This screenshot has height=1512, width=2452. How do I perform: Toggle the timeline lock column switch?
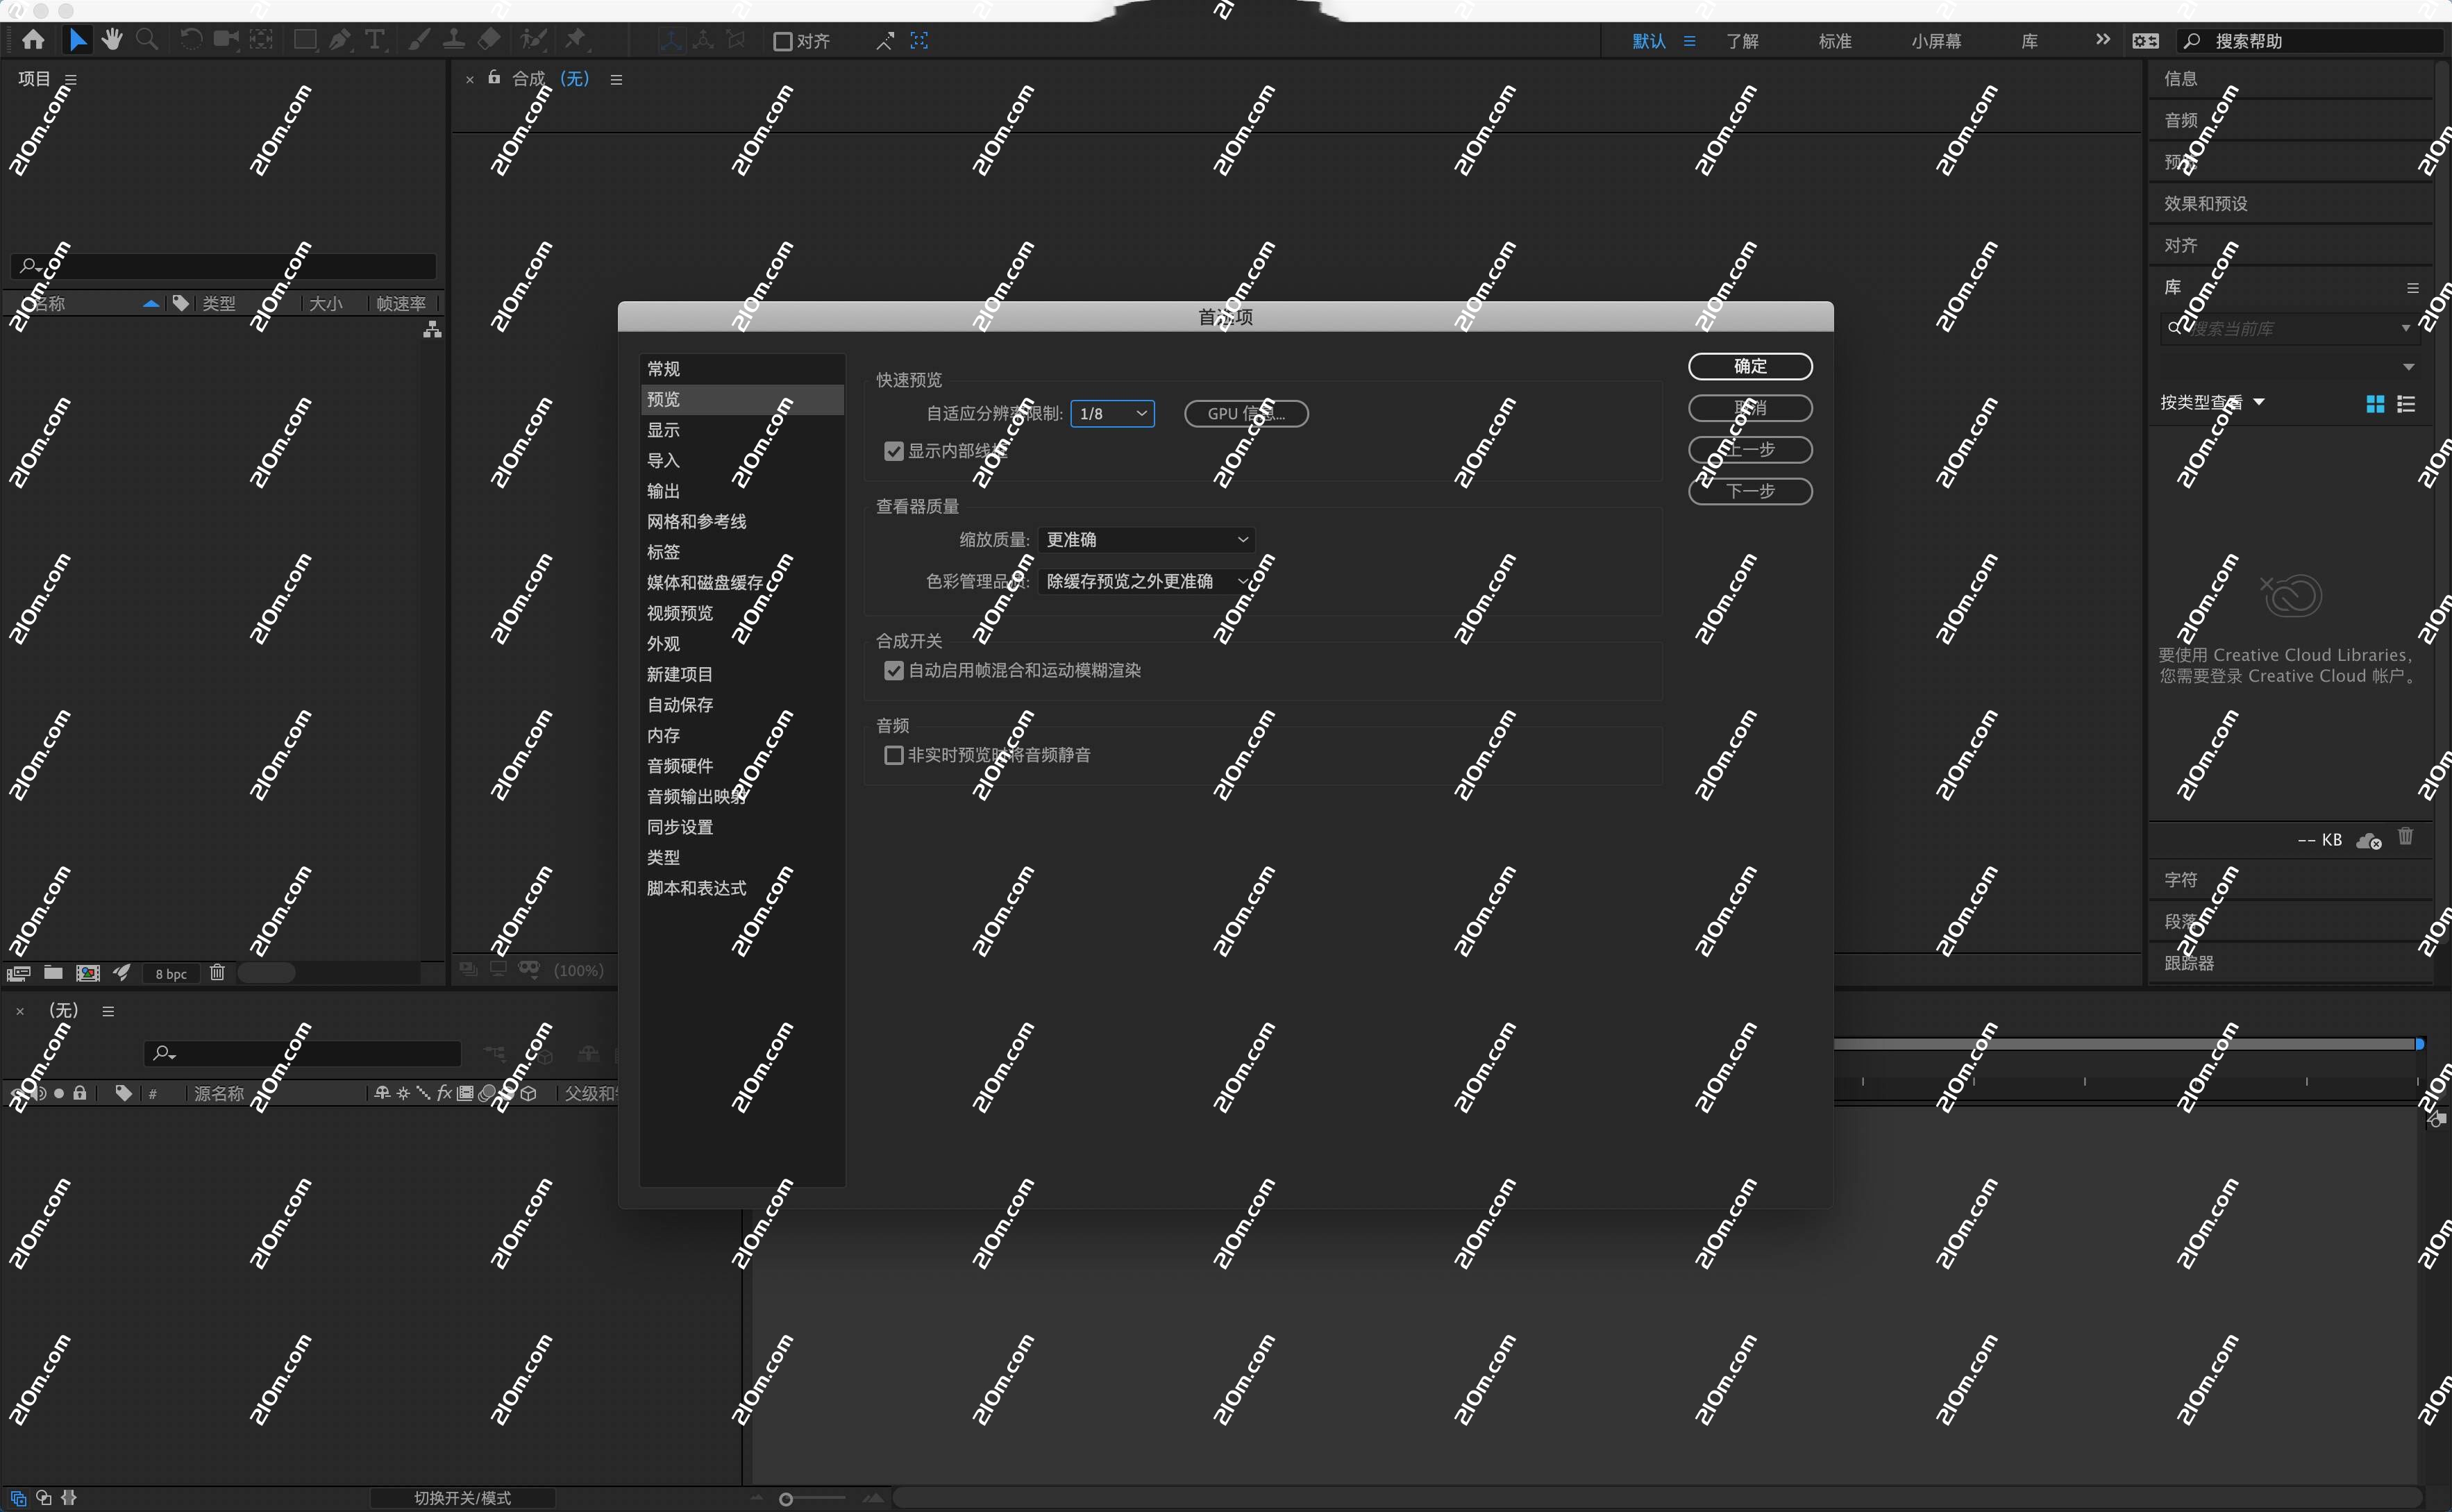[80, 1093]
